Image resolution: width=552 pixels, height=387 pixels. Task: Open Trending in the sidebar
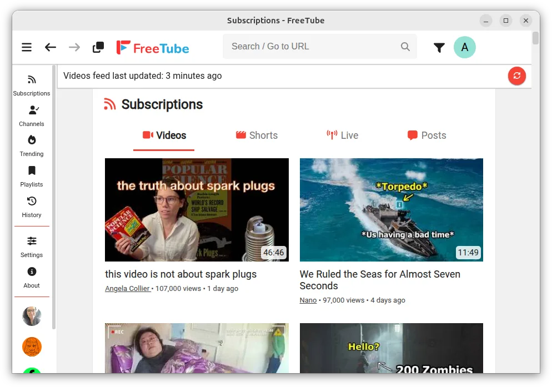(32, 146)
